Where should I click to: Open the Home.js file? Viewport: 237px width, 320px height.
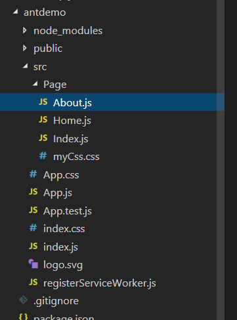tap(72, 121)
